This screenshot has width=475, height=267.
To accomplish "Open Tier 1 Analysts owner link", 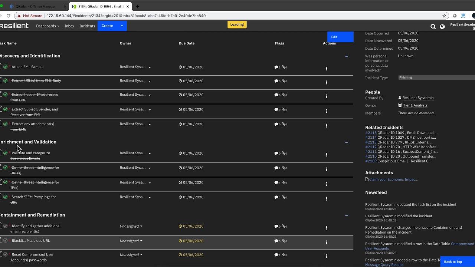I will click(415, 106).
